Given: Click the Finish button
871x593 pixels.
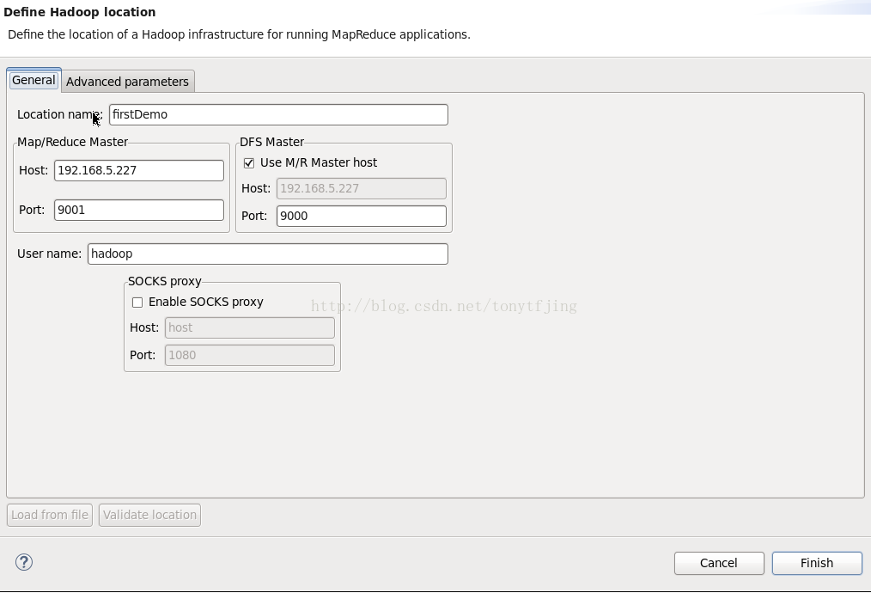Looking at the screenshot, I should pyautogui.click(x=817, y=563).
